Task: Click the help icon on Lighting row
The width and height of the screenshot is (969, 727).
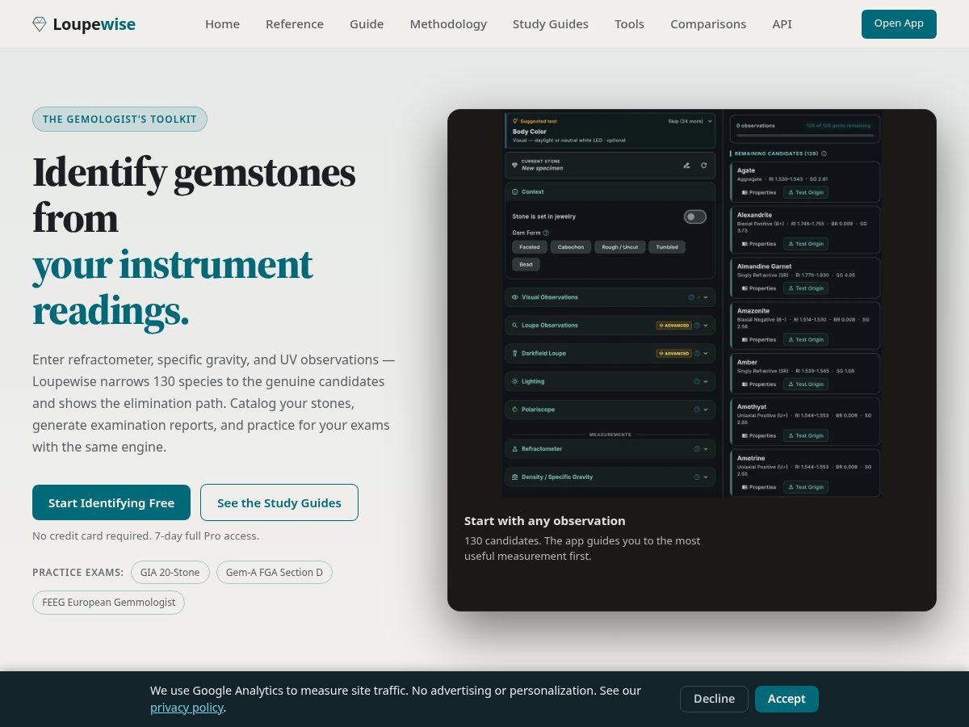Action: pos(696,381)
